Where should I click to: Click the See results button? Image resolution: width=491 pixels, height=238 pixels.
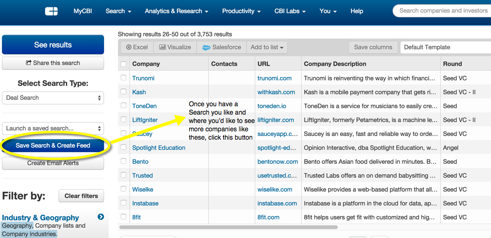pyautogui.click(x=53, y=45)
